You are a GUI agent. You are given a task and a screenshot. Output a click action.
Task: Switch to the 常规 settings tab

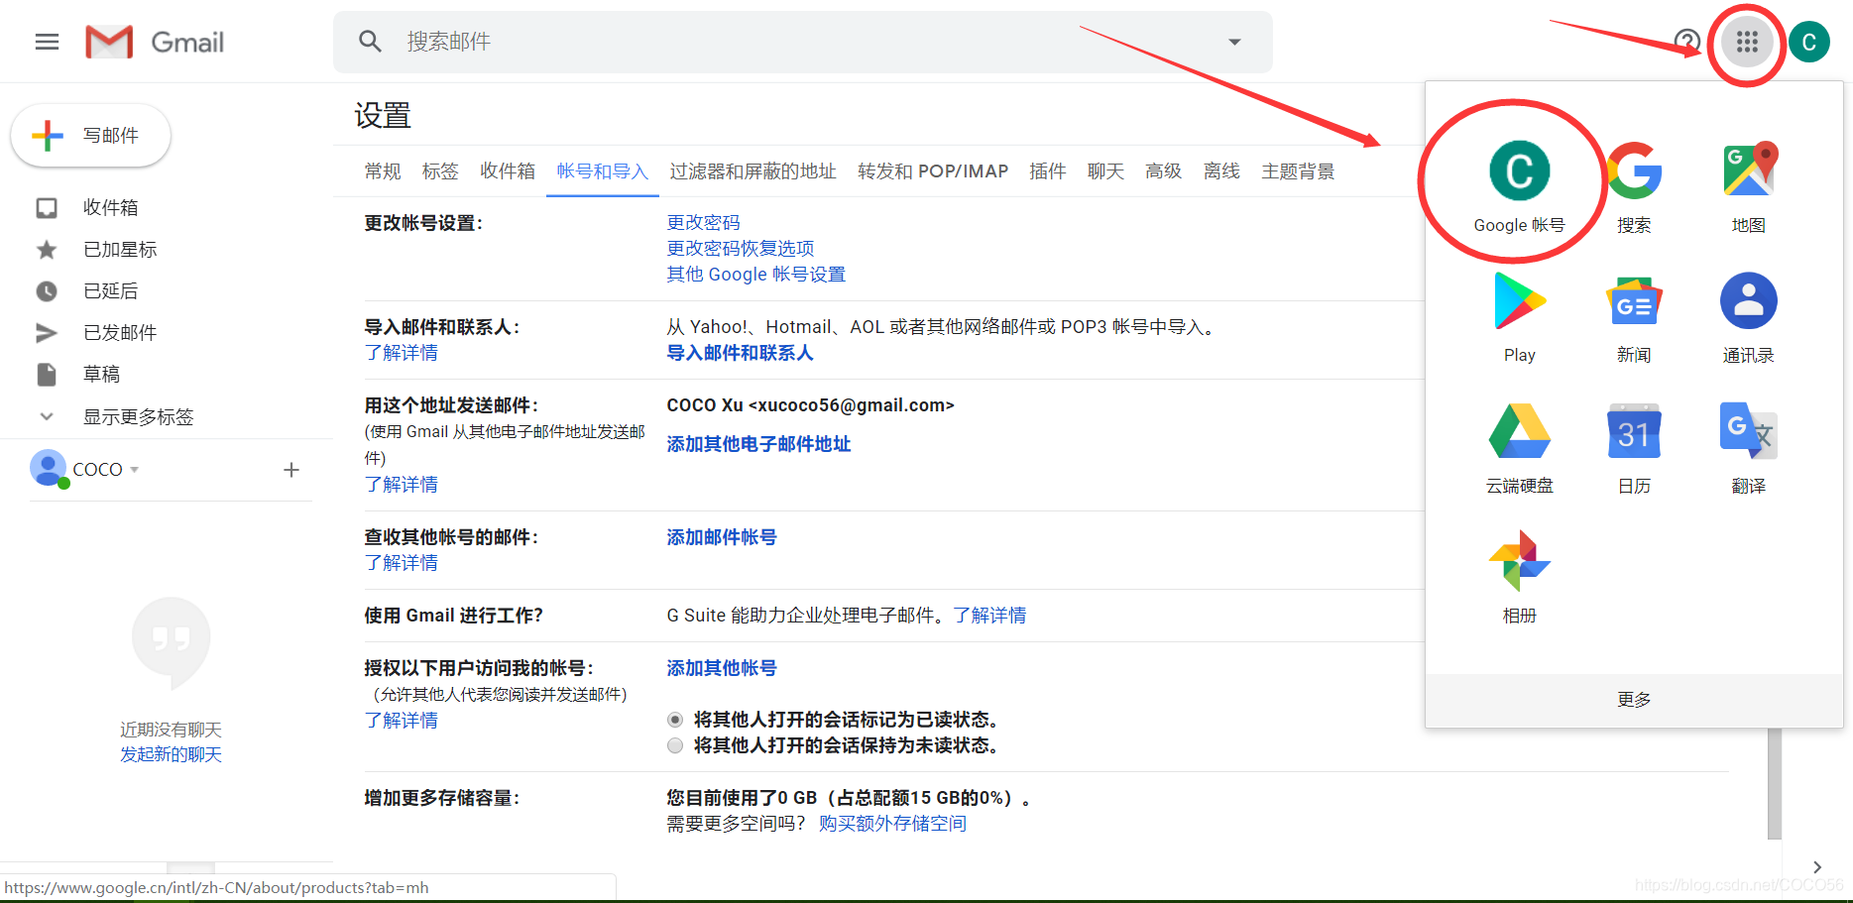pyautogui.click(x=383, y=171)
